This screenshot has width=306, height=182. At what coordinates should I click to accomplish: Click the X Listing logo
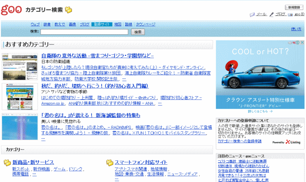[x=293, y=142]
